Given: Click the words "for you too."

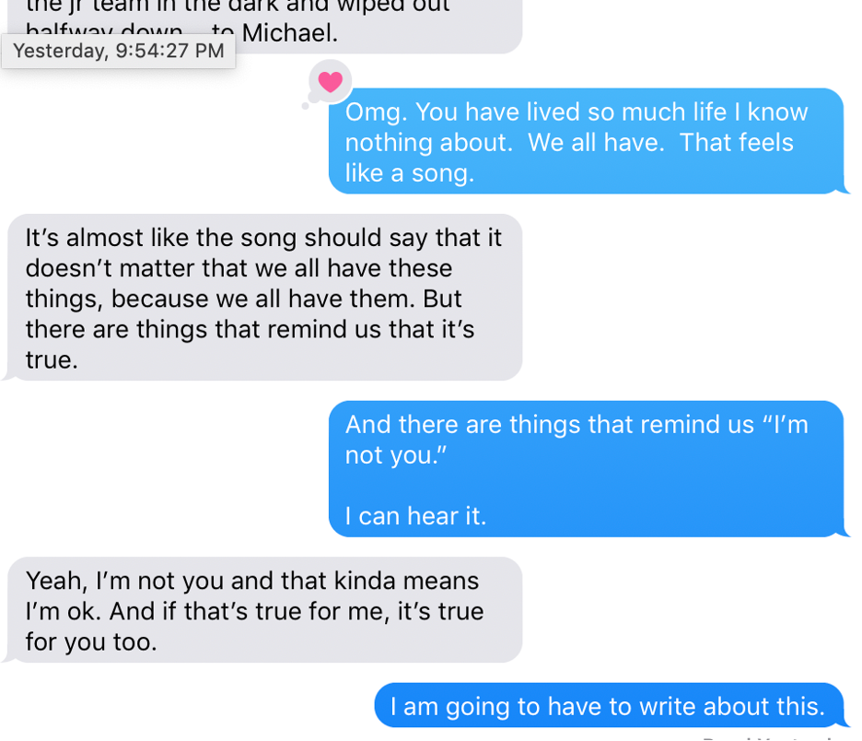Looking at the screenshot, I should point(91,641).
